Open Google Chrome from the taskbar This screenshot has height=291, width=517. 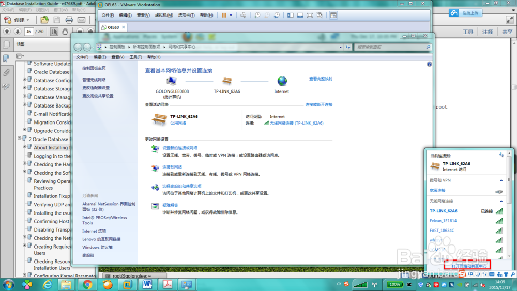[x=87, y=284]
